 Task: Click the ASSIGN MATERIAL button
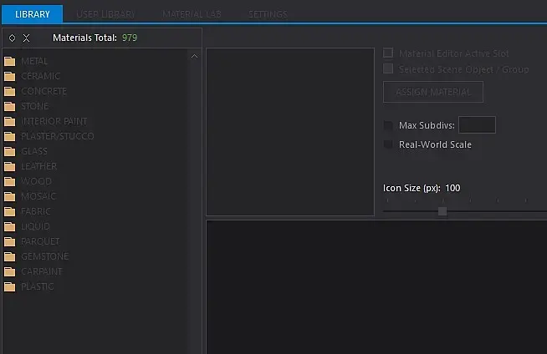433,92
